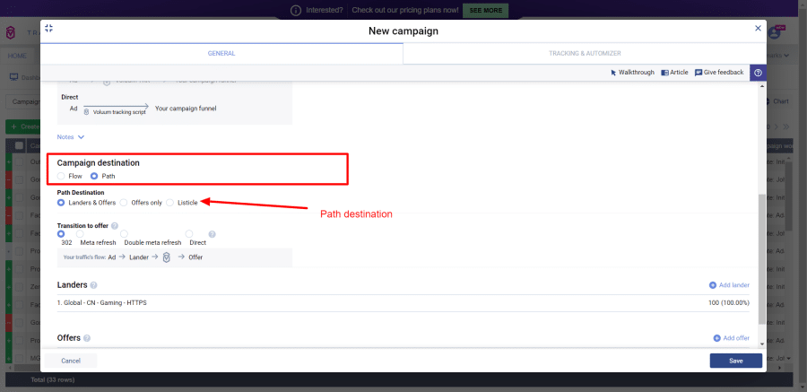
Task: Select Direct transition to offer
Action: coord(189,234)
